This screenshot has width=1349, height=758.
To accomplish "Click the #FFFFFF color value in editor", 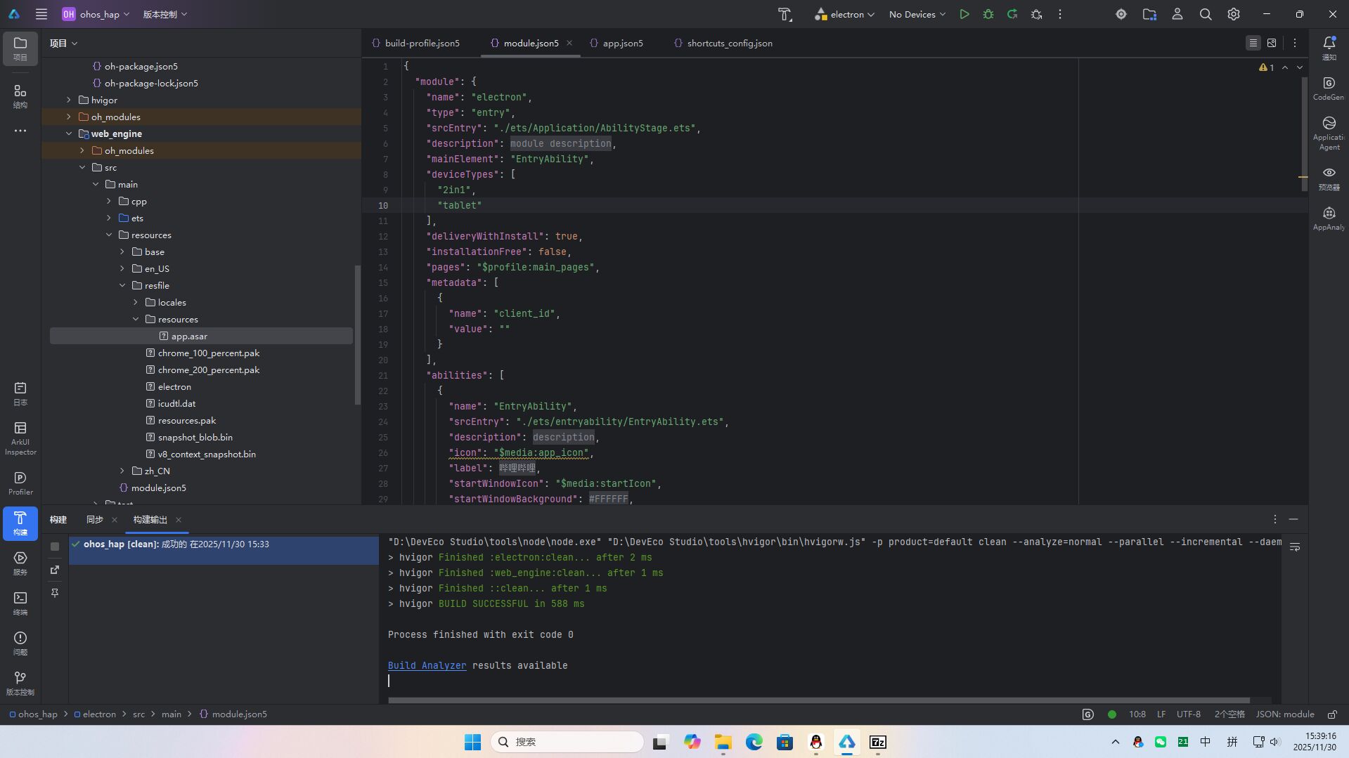I will [x=608, y=499].
